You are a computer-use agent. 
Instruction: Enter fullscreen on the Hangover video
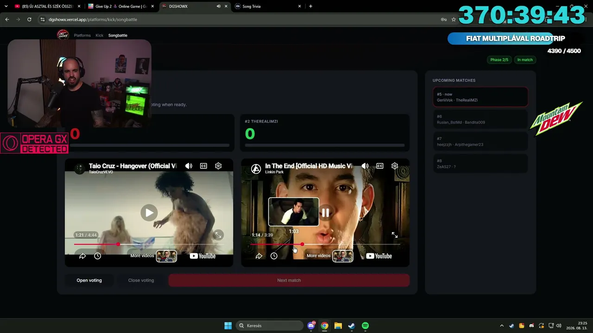(218, 235)
